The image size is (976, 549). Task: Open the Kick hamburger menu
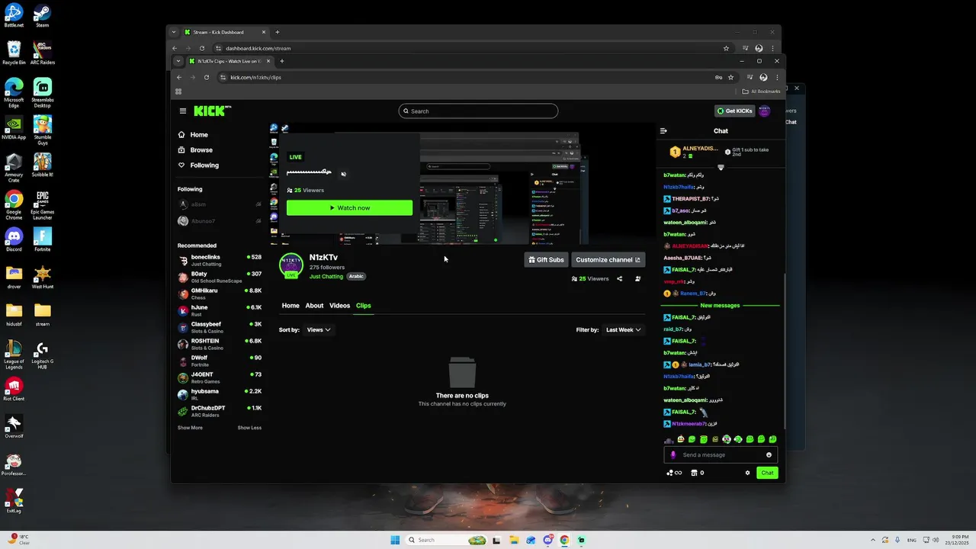tap(183, 111)
